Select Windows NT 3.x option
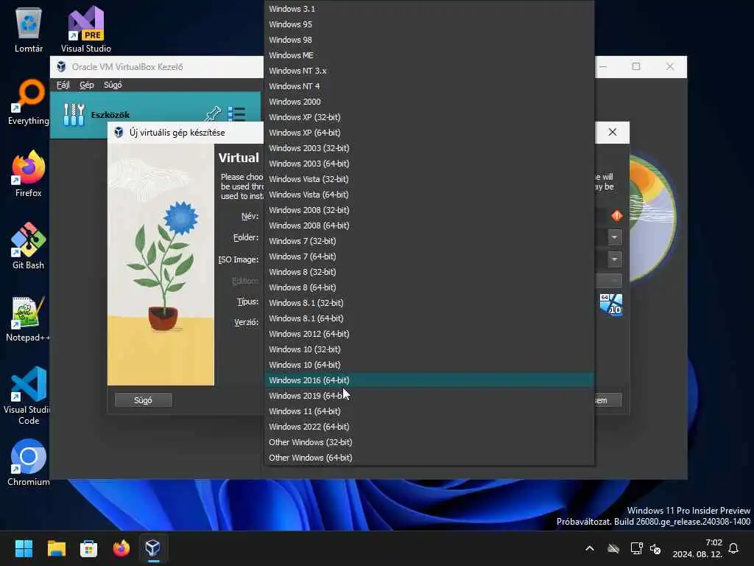Image resolution: width=754 pixels, height=566 pixels. click(x=429, y=71)
